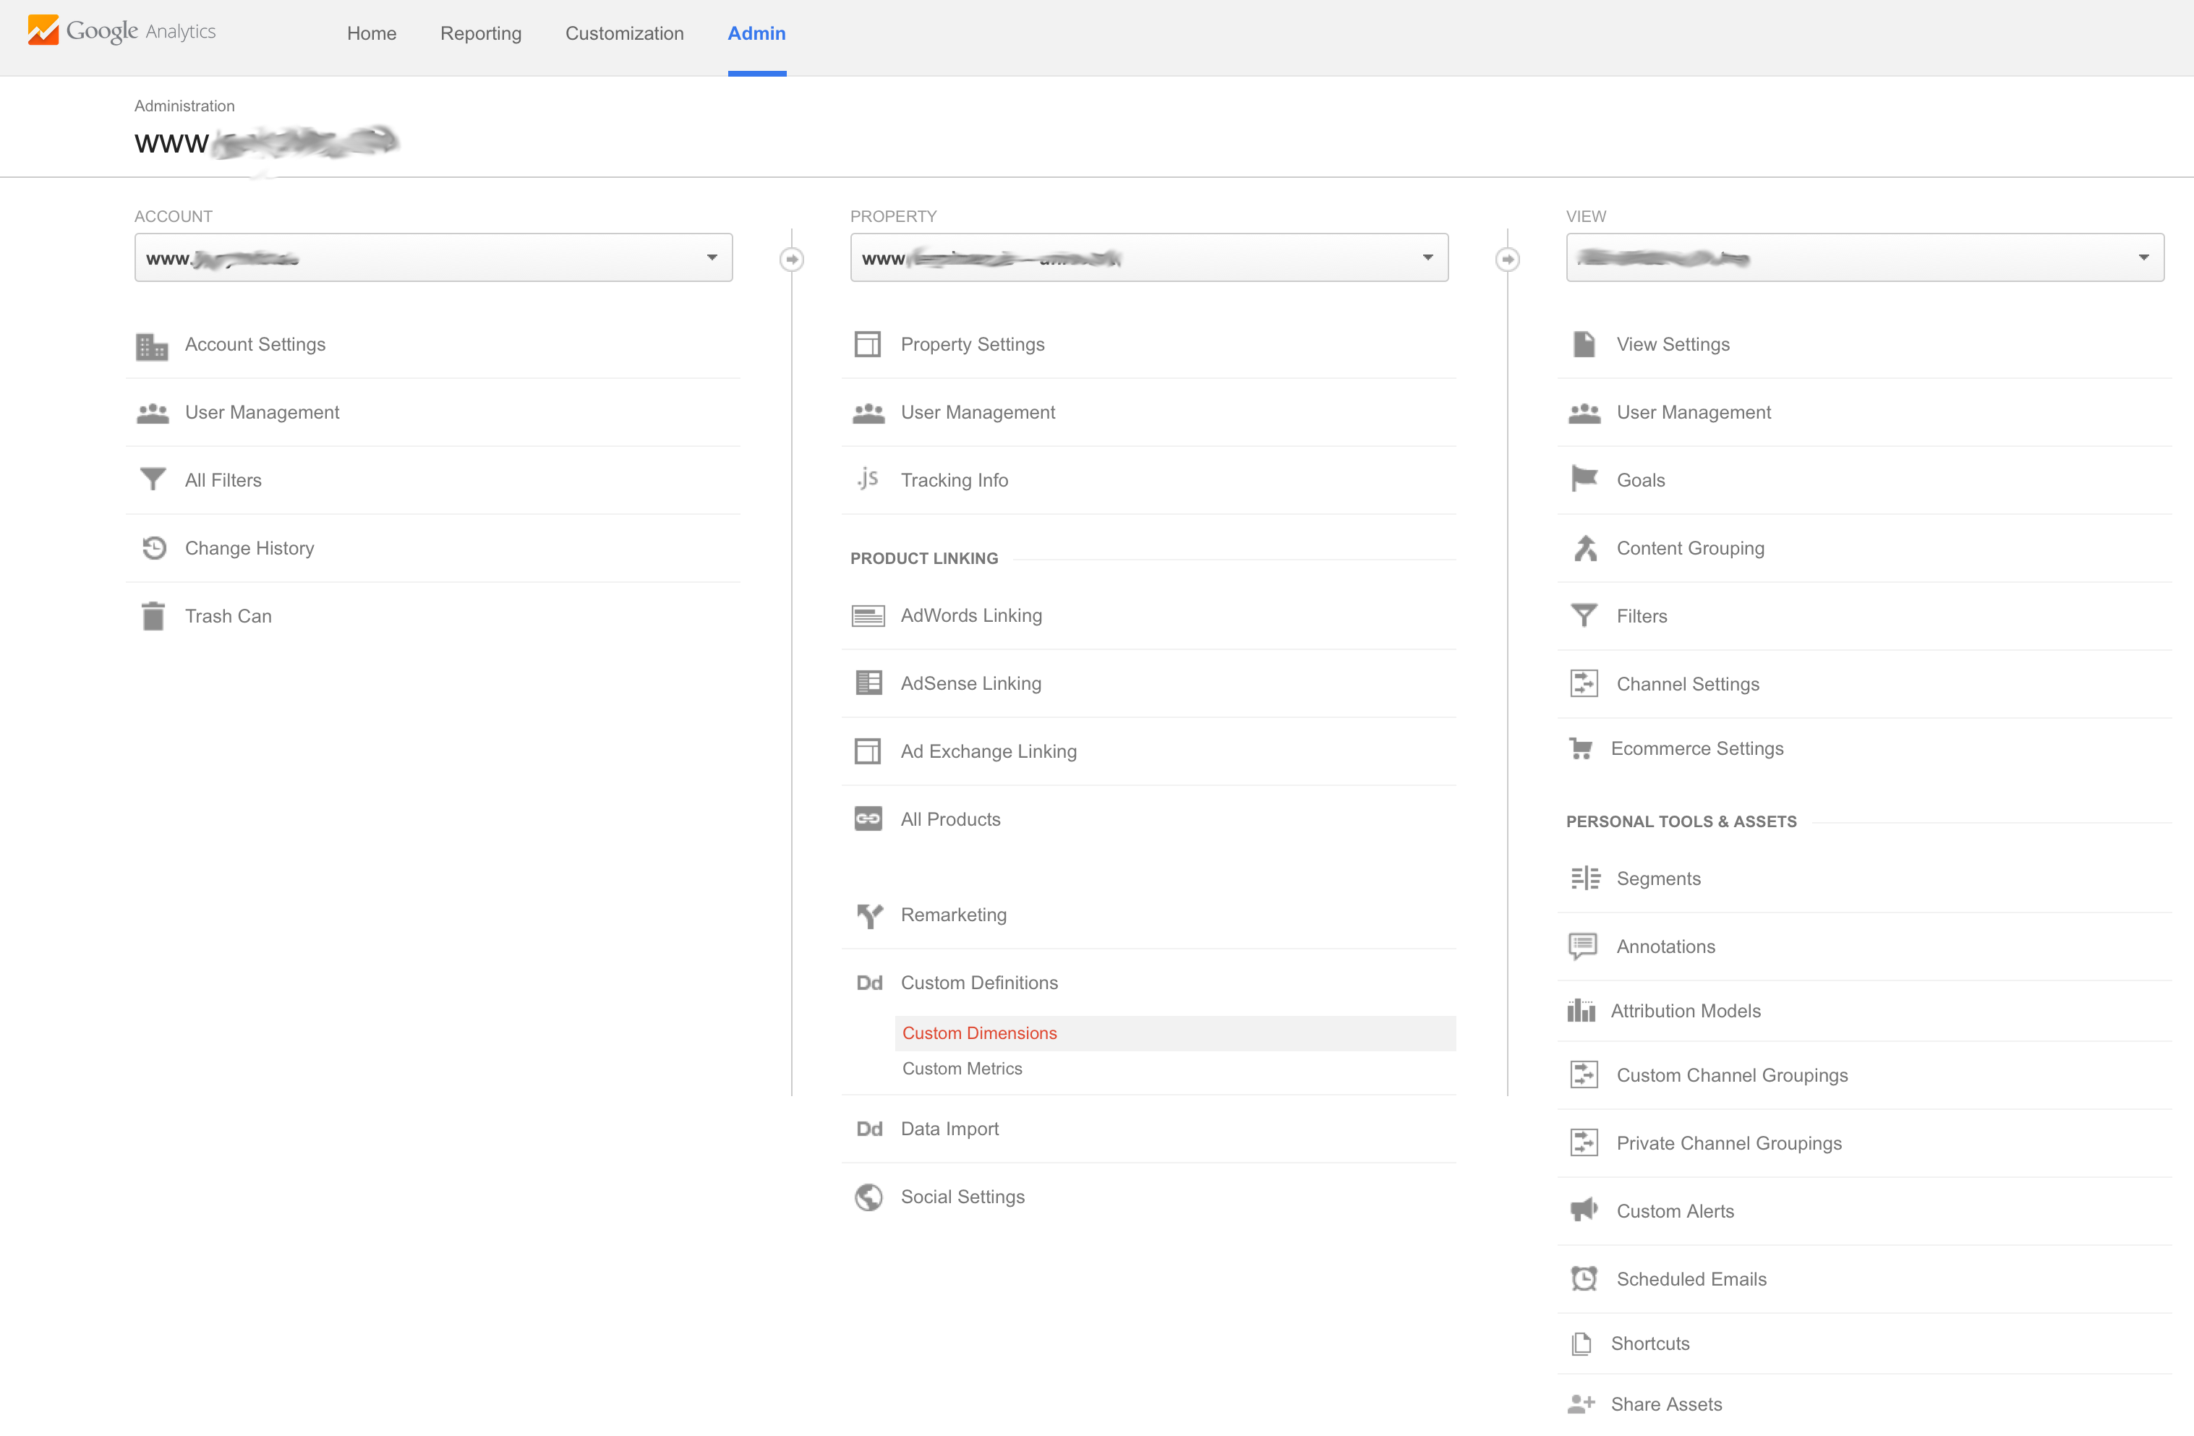Open property User Management link
Viewport: 2194px width, 1436px height.
(978, 412)
